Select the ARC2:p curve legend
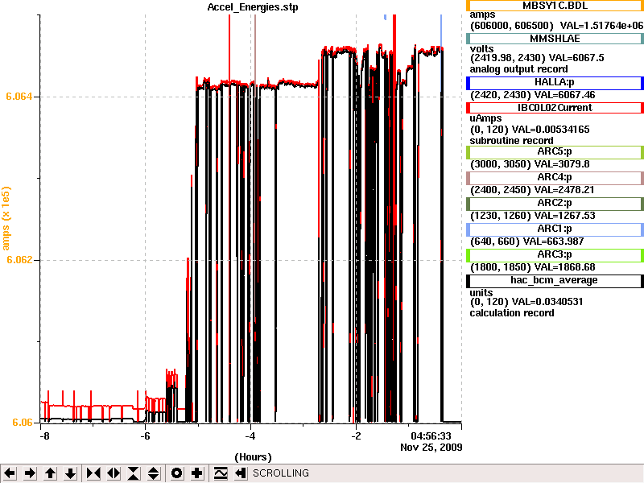The width and height of the screenshot is (644, 483). pos(555,204)
